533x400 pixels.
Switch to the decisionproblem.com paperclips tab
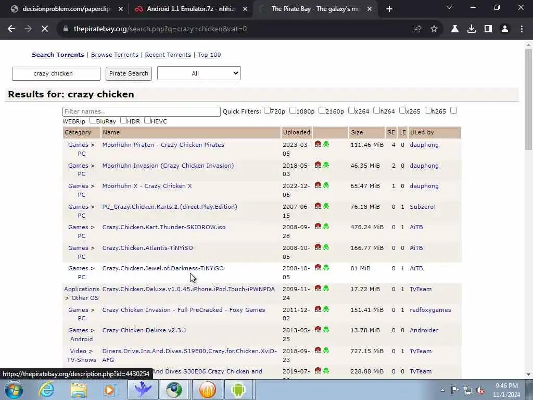click(x=66, y=9)
